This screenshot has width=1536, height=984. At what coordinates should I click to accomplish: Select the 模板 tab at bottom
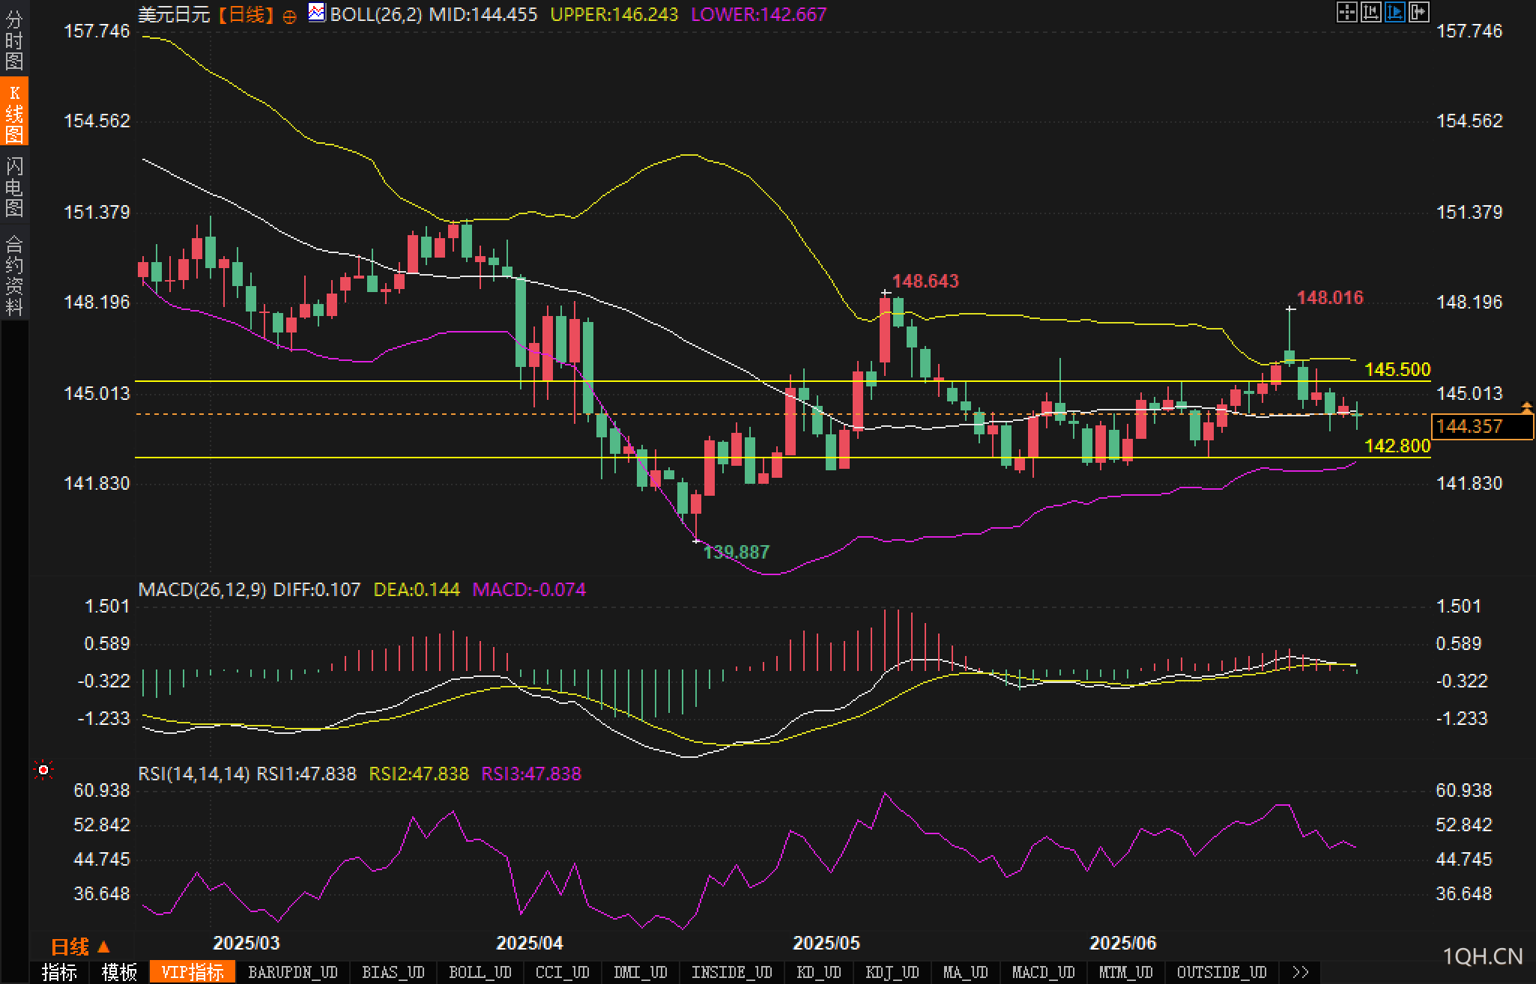click(x=119, y=972)
